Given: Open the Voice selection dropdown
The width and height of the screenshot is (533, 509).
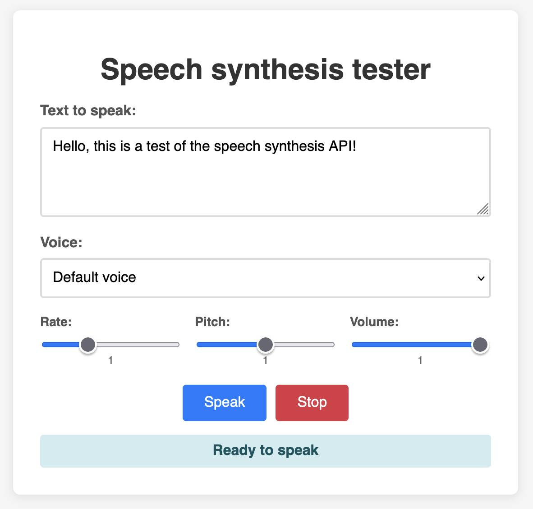Looking at the screenshot, I should pyautogui.click(x=266, y=278).
